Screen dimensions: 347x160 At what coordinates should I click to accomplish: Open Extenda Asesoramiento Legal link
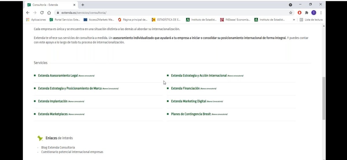[58, 76]
